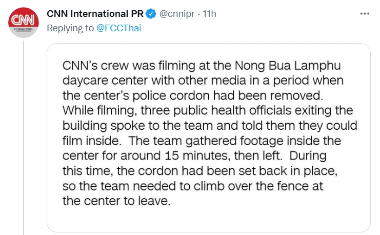Open the attached statement image card

pyautogui.click(x=209, y=138)
